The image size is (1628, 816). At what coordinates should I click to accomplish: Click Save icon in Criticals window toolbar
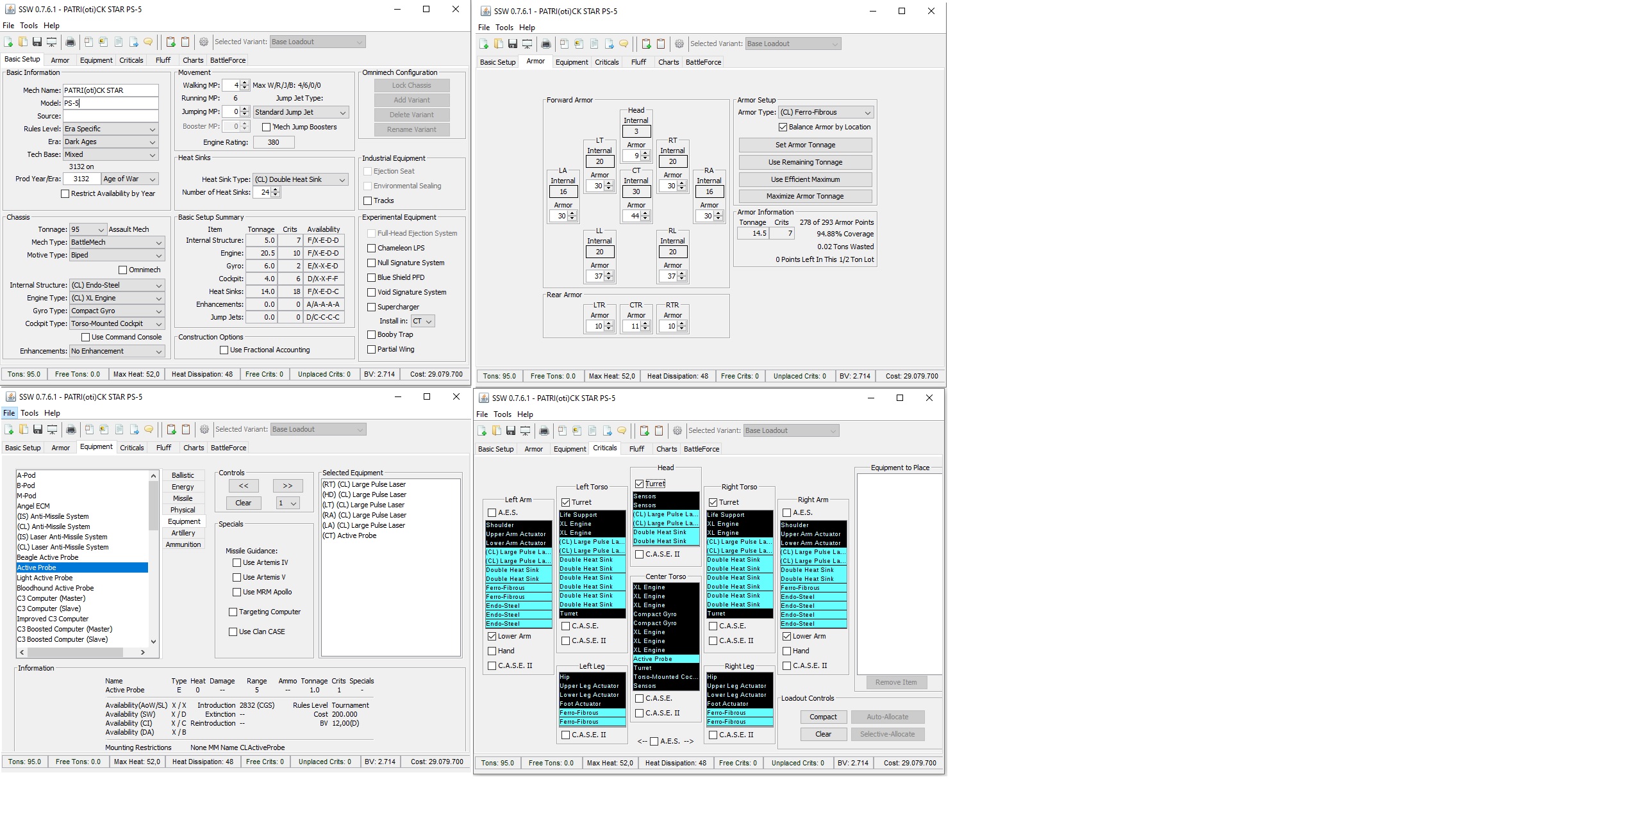pos(511,431)
